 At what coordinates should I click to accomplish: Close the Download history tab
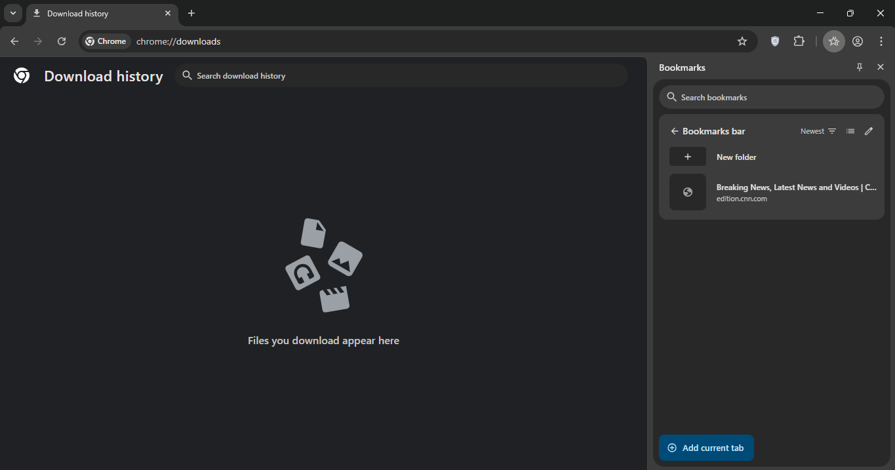pyautogui.click(x=168, y=13)
